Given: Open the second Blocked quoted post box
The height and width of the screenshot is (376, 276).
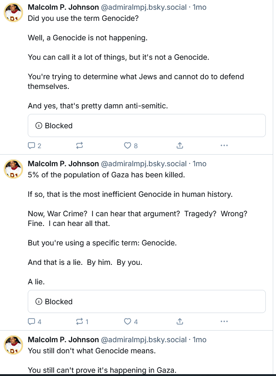Looking at the screenshot, I should point(147,301).
